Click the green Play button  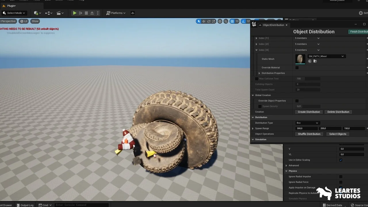point(74,13)
